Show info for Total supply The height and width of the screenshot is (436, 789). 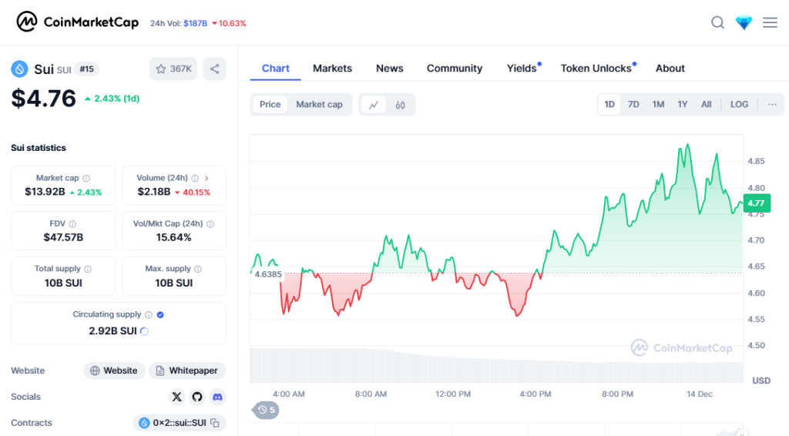pos(88,269)
